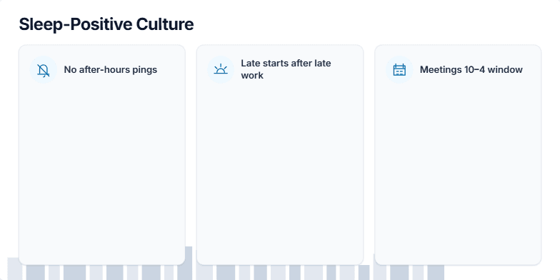560x280 pixels.
Task: Select the "Meetings 10–4 window" label
Action: click(471, 70)
